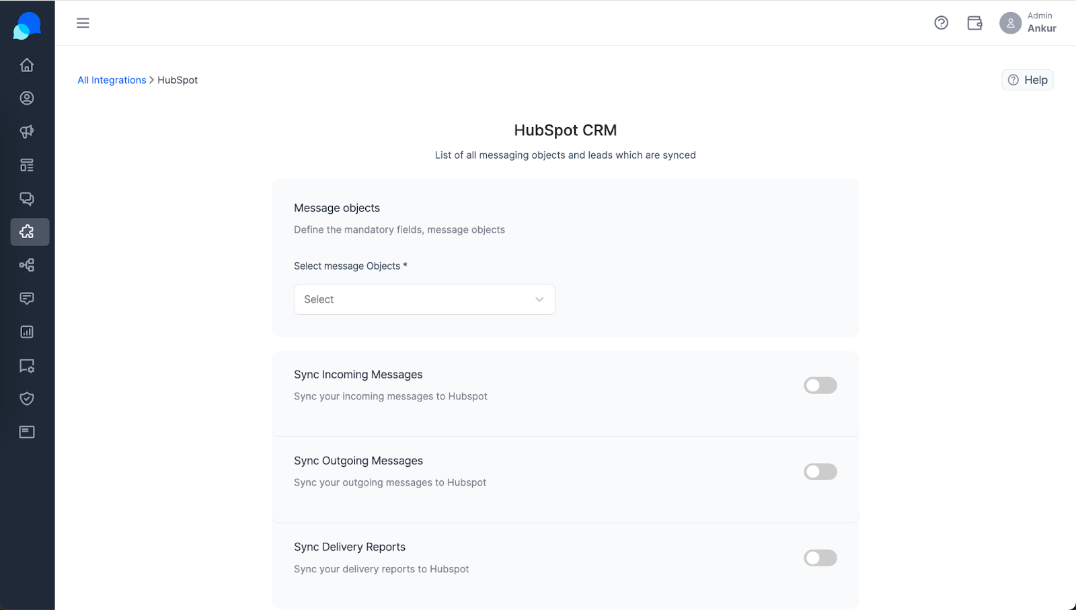The width and height of the screenshot is (1076, 610).
Task: Click the Message objects section title
Action: [337, 208]
